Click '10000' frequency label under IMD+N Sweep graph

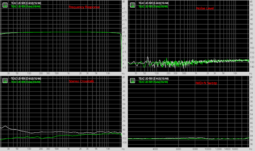pos(208,149)
